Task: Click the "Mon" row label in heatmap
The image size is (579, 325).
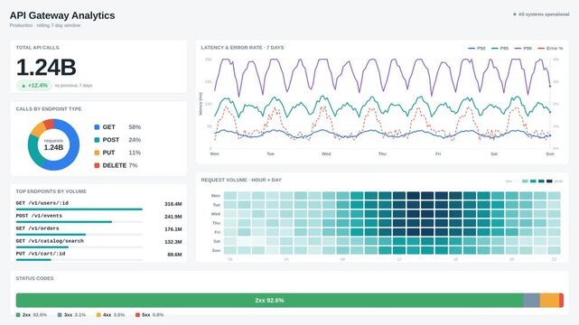Action: (216, 196)
